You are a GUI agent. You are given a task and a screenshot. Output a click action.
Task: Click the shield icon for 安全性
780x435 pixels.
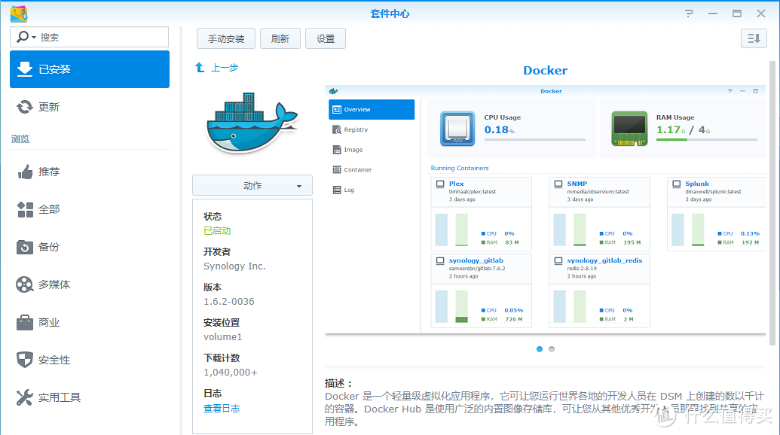point(24,360)
